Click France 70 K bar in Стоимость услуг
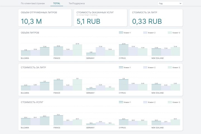The height and width of the screenshot is (134, 201). (58, 120)
